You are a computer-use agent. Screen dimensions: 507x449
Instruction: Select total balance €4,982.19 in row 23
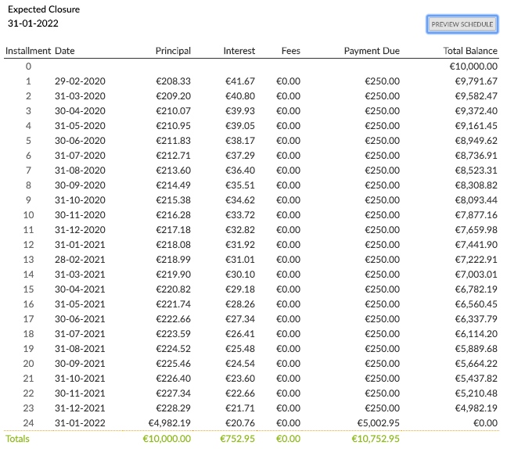pyautogui.click(x=476, y=408)
